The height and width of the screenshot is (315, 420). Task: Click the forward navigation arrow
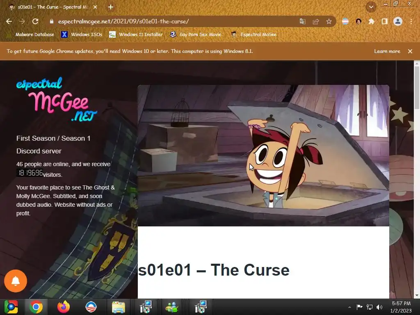pos(22,21)
